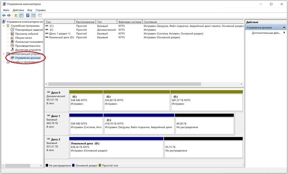Open the Файл menu
Viewport: 288px width, 174px height.
(x=6, y=10)
